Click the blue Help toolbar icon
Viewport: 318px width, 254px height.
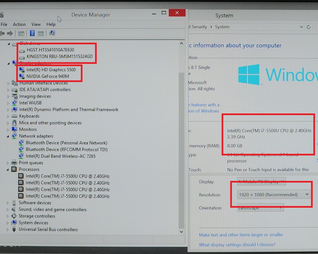[x=32, y=33]
